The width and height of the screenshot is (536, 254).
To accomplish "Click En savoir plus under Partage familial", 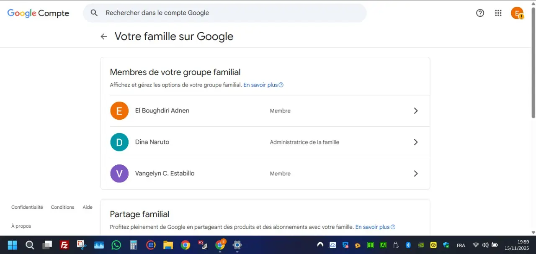I will coord(372,227).
